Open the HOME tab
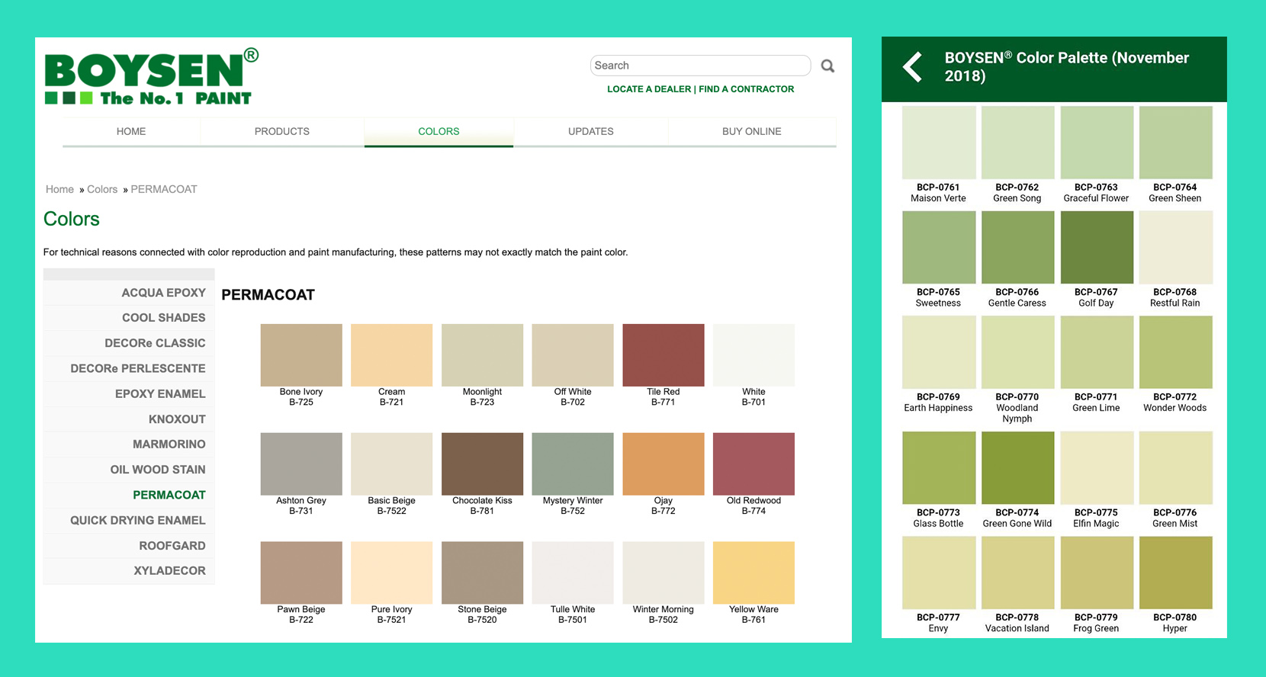This screenshot has height=677, width=1266. pyautogui.click(x=131, y=131)
